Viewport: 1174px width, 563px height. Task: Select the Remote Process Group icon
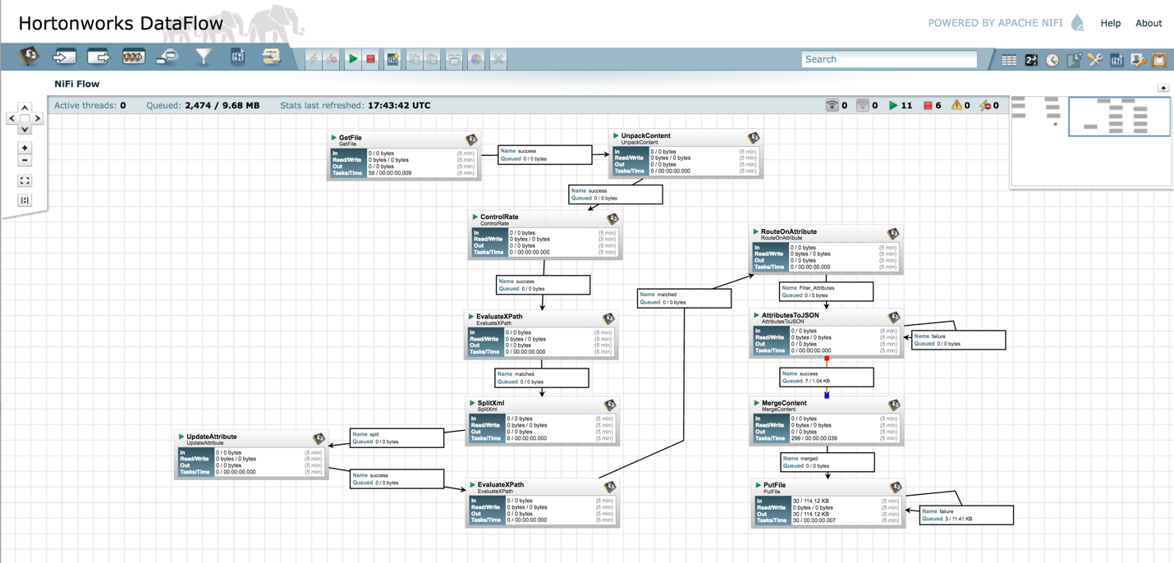tap(168, 57)
